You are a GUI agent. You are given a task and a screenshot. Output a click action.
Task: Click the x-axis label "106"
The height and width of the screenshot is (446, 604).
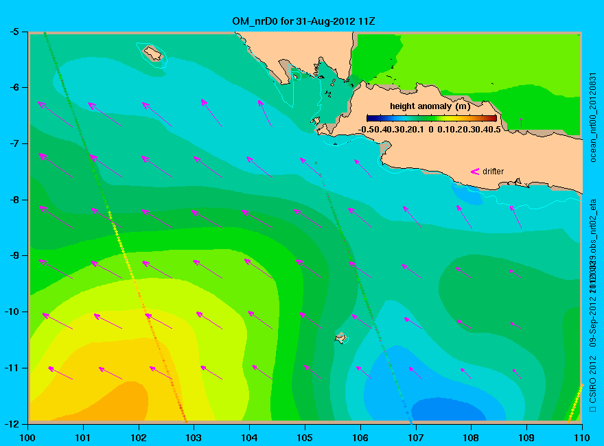(360, 438)
